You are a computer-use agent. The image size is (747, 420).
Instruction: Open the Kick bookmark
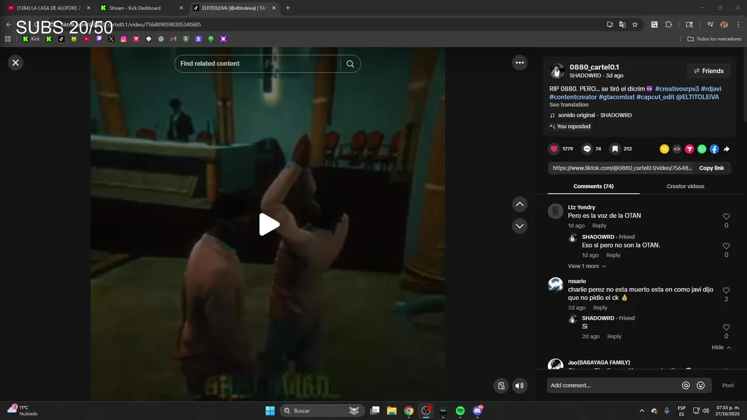tap(31, 39)
